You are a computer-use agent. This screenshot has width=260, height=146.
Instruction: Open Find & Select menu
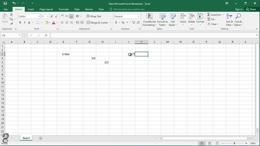[x=238, y=20]
